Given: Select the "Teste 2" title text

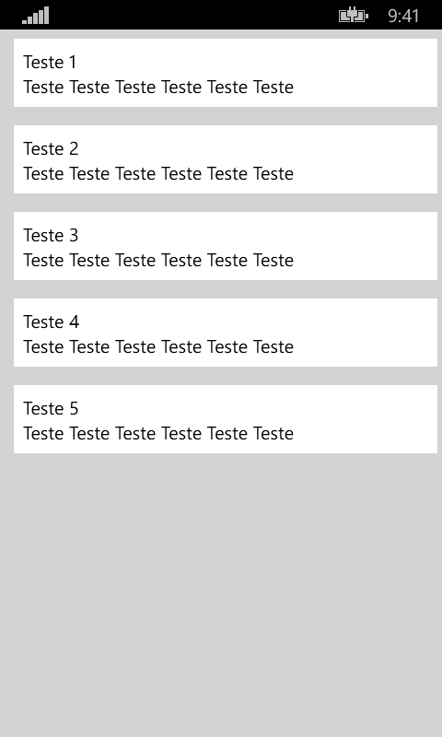Looking at the screenshot, I should pyautogui.click(x=51, y=148).
